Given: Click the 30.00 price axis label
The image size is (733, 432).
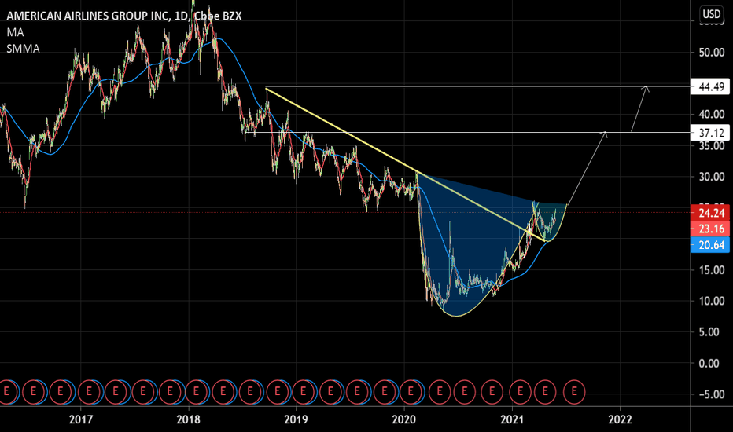Looking at the screenshot, I should click(712, 177).
